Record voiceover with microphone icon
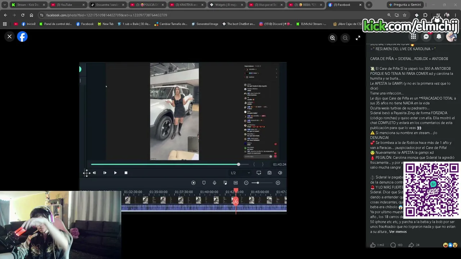 tap(214, 183)
